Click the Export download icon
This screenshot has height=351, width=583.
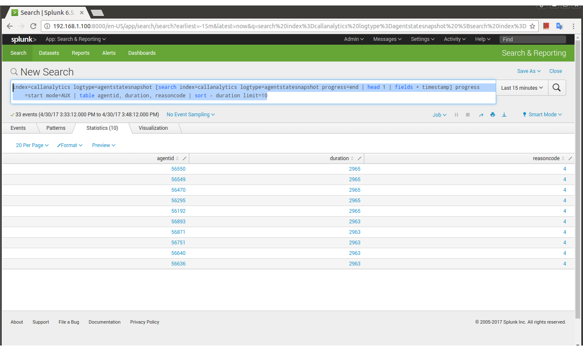click(x=504, y=115)
